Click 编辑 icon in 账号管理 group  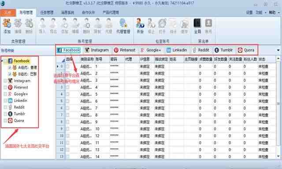(x=75, y=26)
